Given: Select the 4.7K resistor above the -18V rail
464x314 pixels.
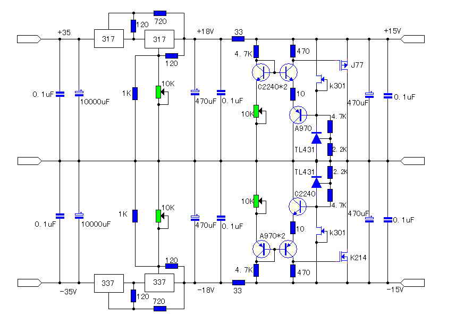Looking at the screenshot, I should (x=256, y=270).
